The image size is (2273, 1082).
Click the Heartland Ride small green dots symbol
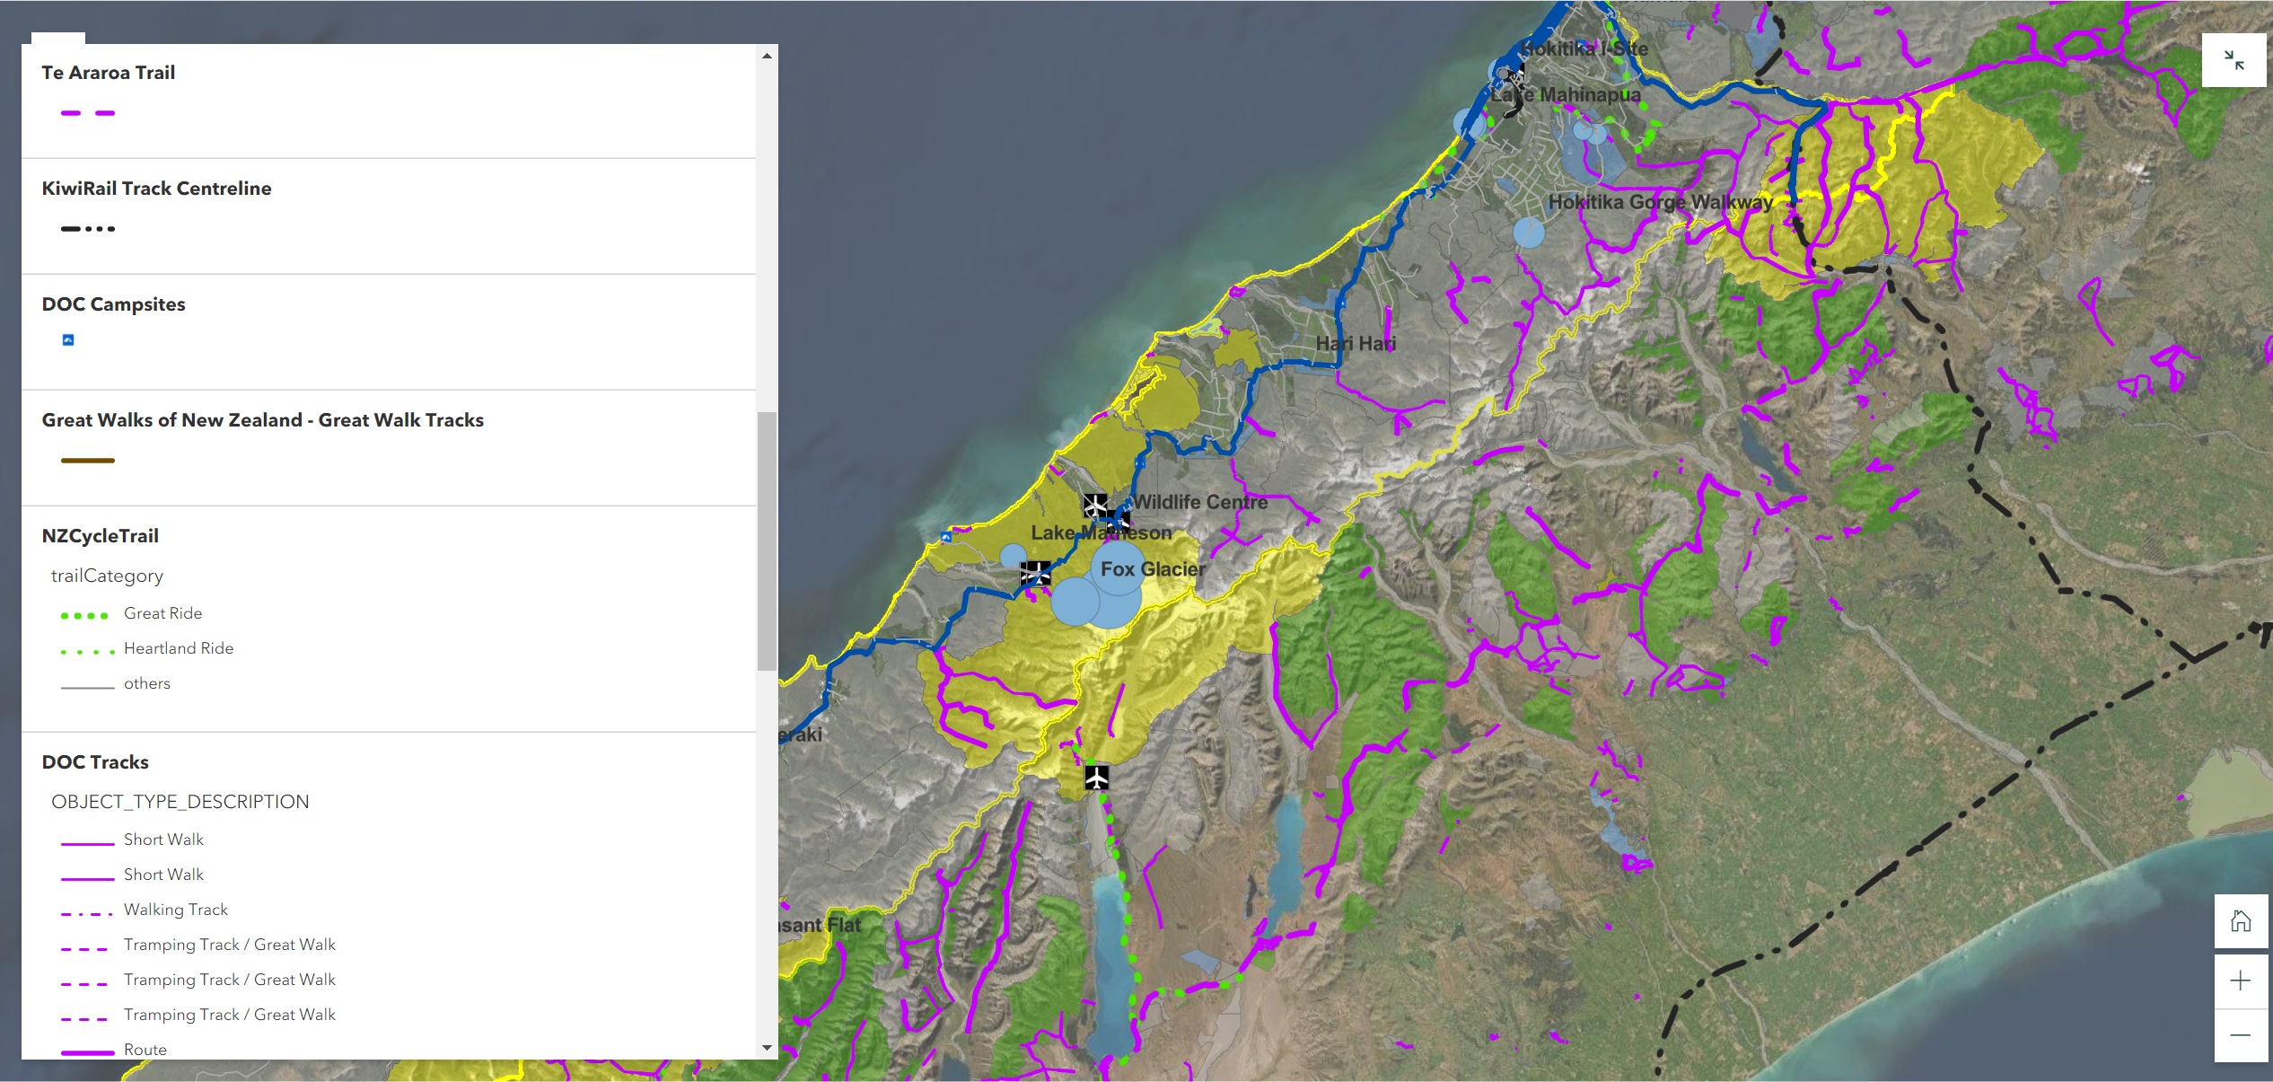(x=88, y=652)
